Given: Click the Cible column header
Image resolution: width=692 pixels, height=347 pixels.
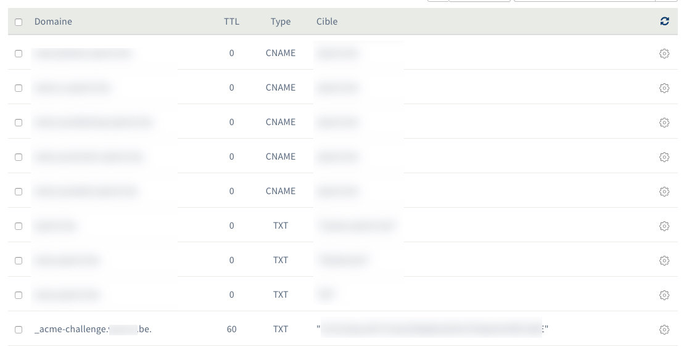Looking at the screenshot, I should 327,22.
